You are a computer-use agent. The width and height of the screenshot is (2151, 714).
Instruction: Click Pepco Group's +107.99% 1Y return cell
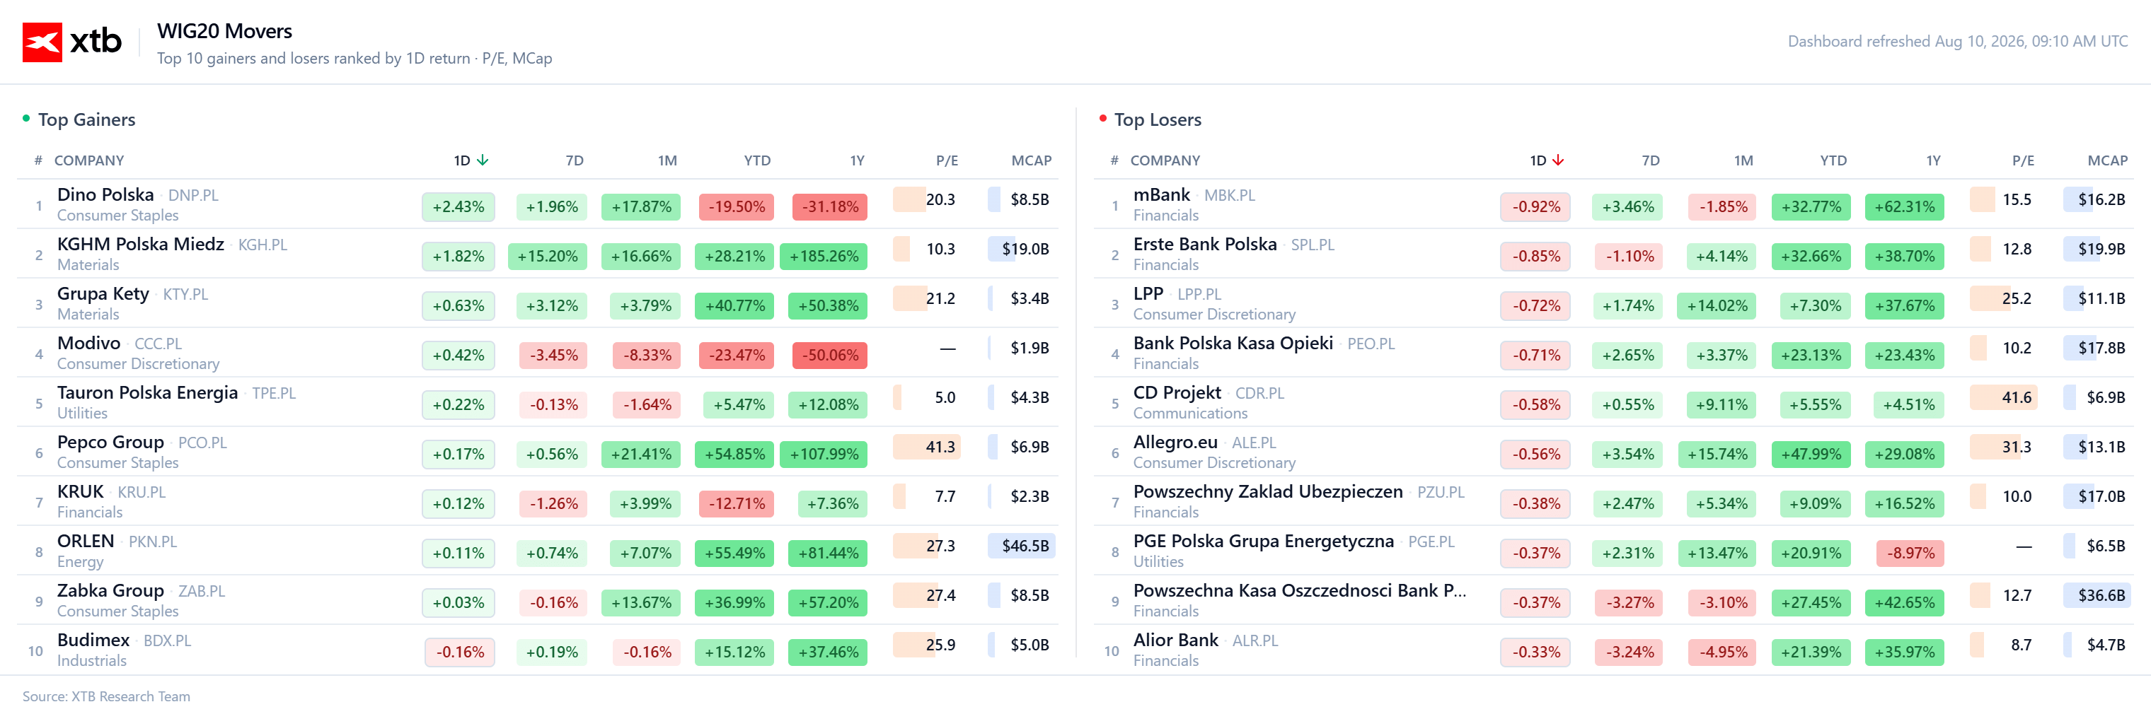coord(824,454)
